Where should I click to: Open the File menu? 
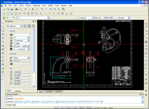point(5,6)
